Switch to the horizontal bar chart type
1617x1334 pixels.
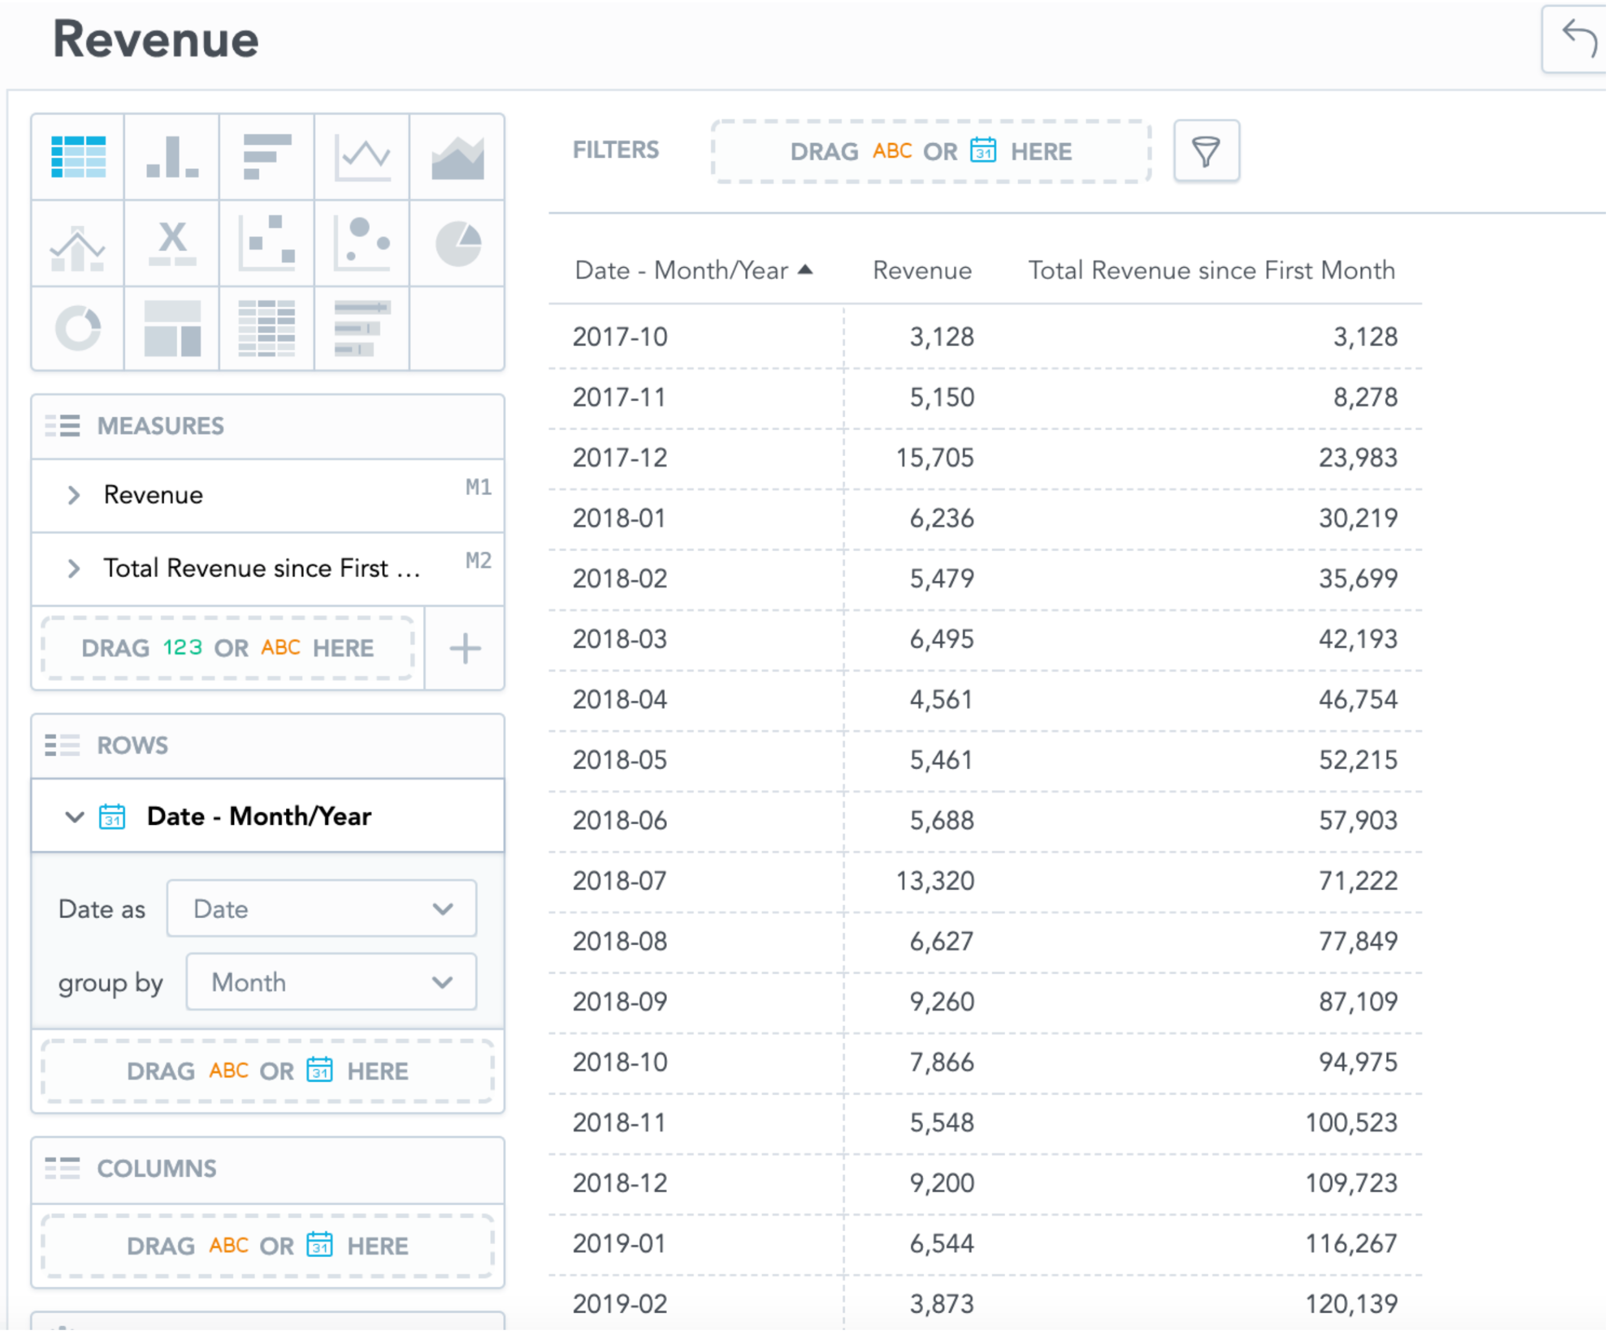pos(266,157)
